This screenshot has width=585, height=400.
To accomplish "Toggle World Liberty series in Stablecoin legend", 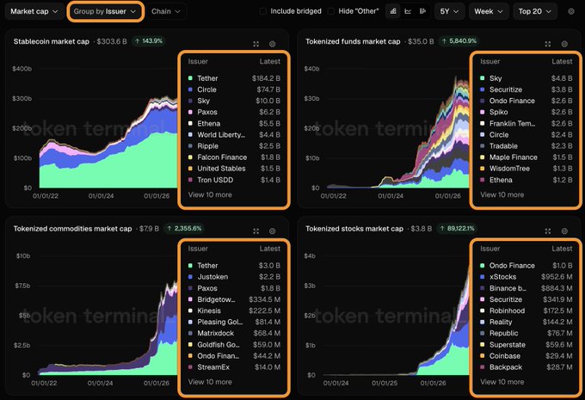I will (234, 135).
